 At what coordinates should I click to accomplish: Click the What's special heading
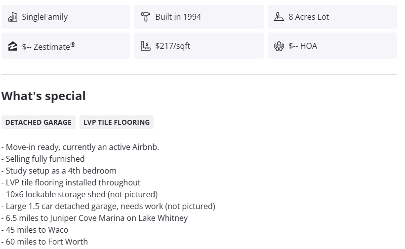[x=43, y=96]
